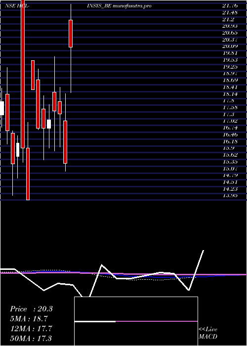The width and height of the screenshot is (247, 346).
Task: Click the 18.69 price axis label
Action: click(230, 80)
